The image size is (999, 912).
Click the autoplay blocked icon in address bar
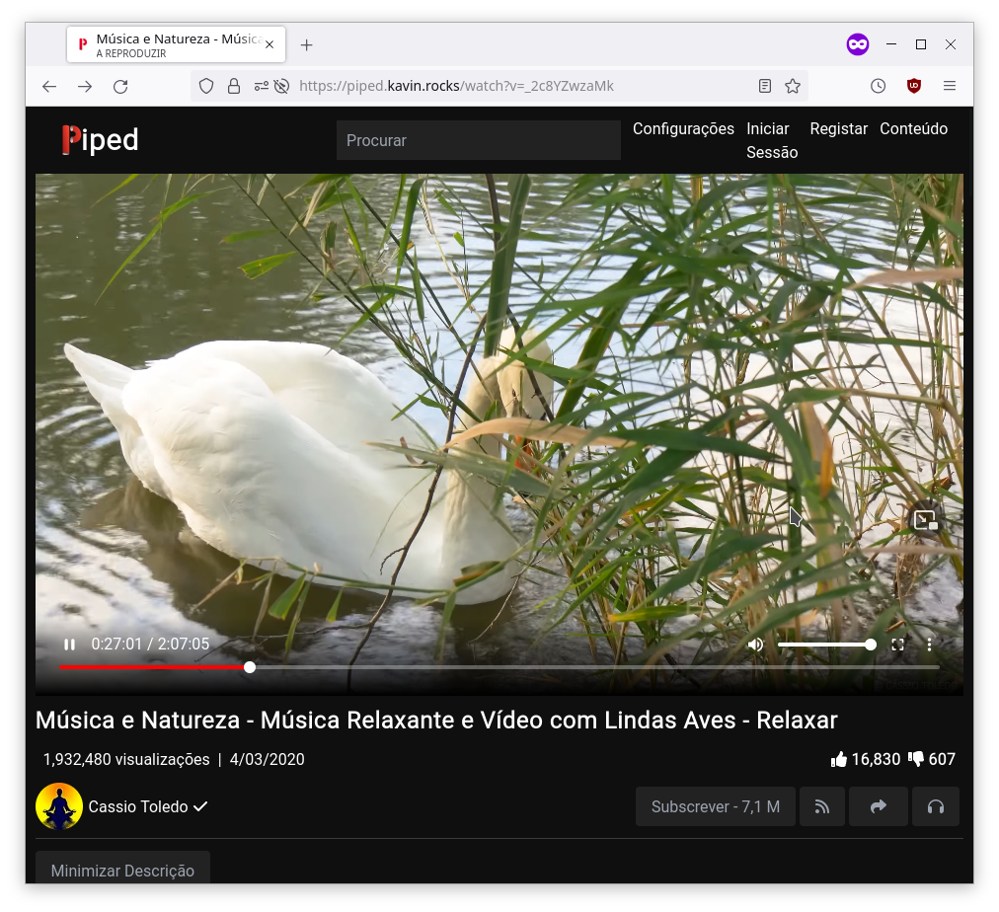[281, 86]
